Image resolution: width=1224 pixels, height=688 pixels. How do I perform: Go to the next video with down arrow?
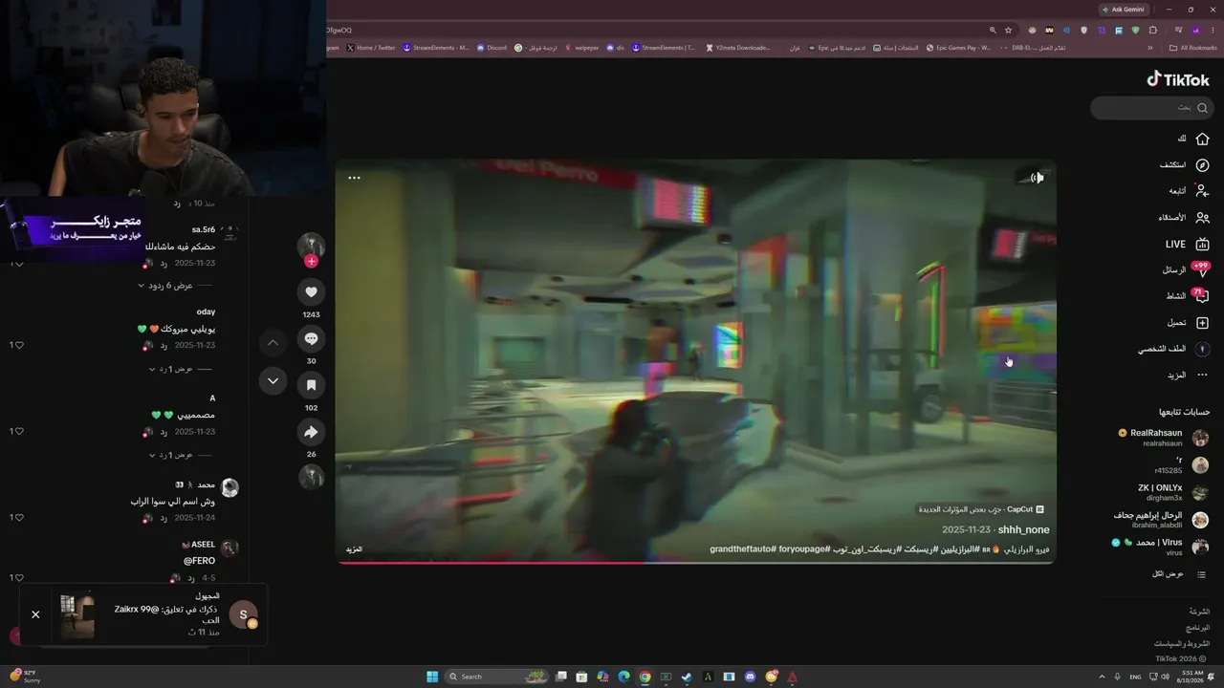(273, 380)
